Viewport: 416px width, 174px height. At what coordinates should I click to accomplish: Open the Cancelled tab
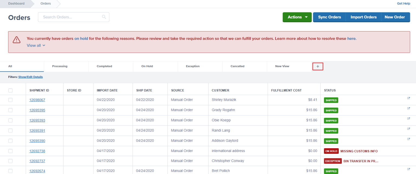coord(237,66)
